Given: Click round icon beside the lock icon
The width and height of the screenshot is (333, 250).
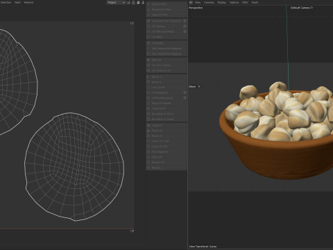Looking at the screenshot, I should pyautogui.click(x=138, y=3).
